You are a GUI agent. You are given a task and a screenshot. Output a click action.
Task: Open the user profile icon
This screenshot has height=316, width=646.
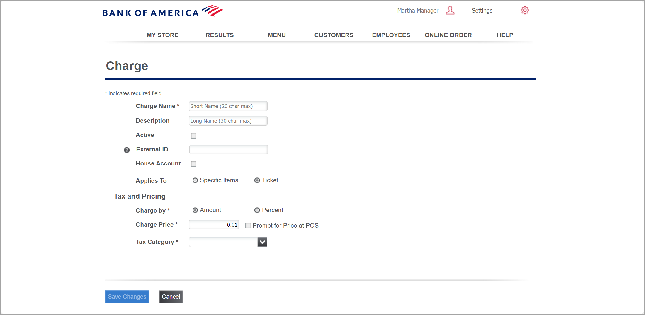(x=450, y=11)
